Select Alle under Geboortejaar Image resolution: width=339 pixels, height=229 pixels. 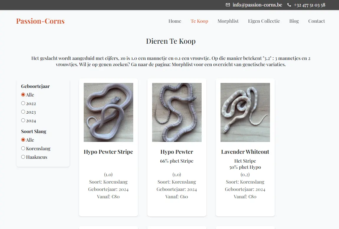coord(23,95)
